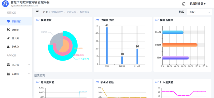The height and width of the screenshot is (98, 214).
Task: Click the blue 针入度 pass-rate bar
Action: coord(173,32)
